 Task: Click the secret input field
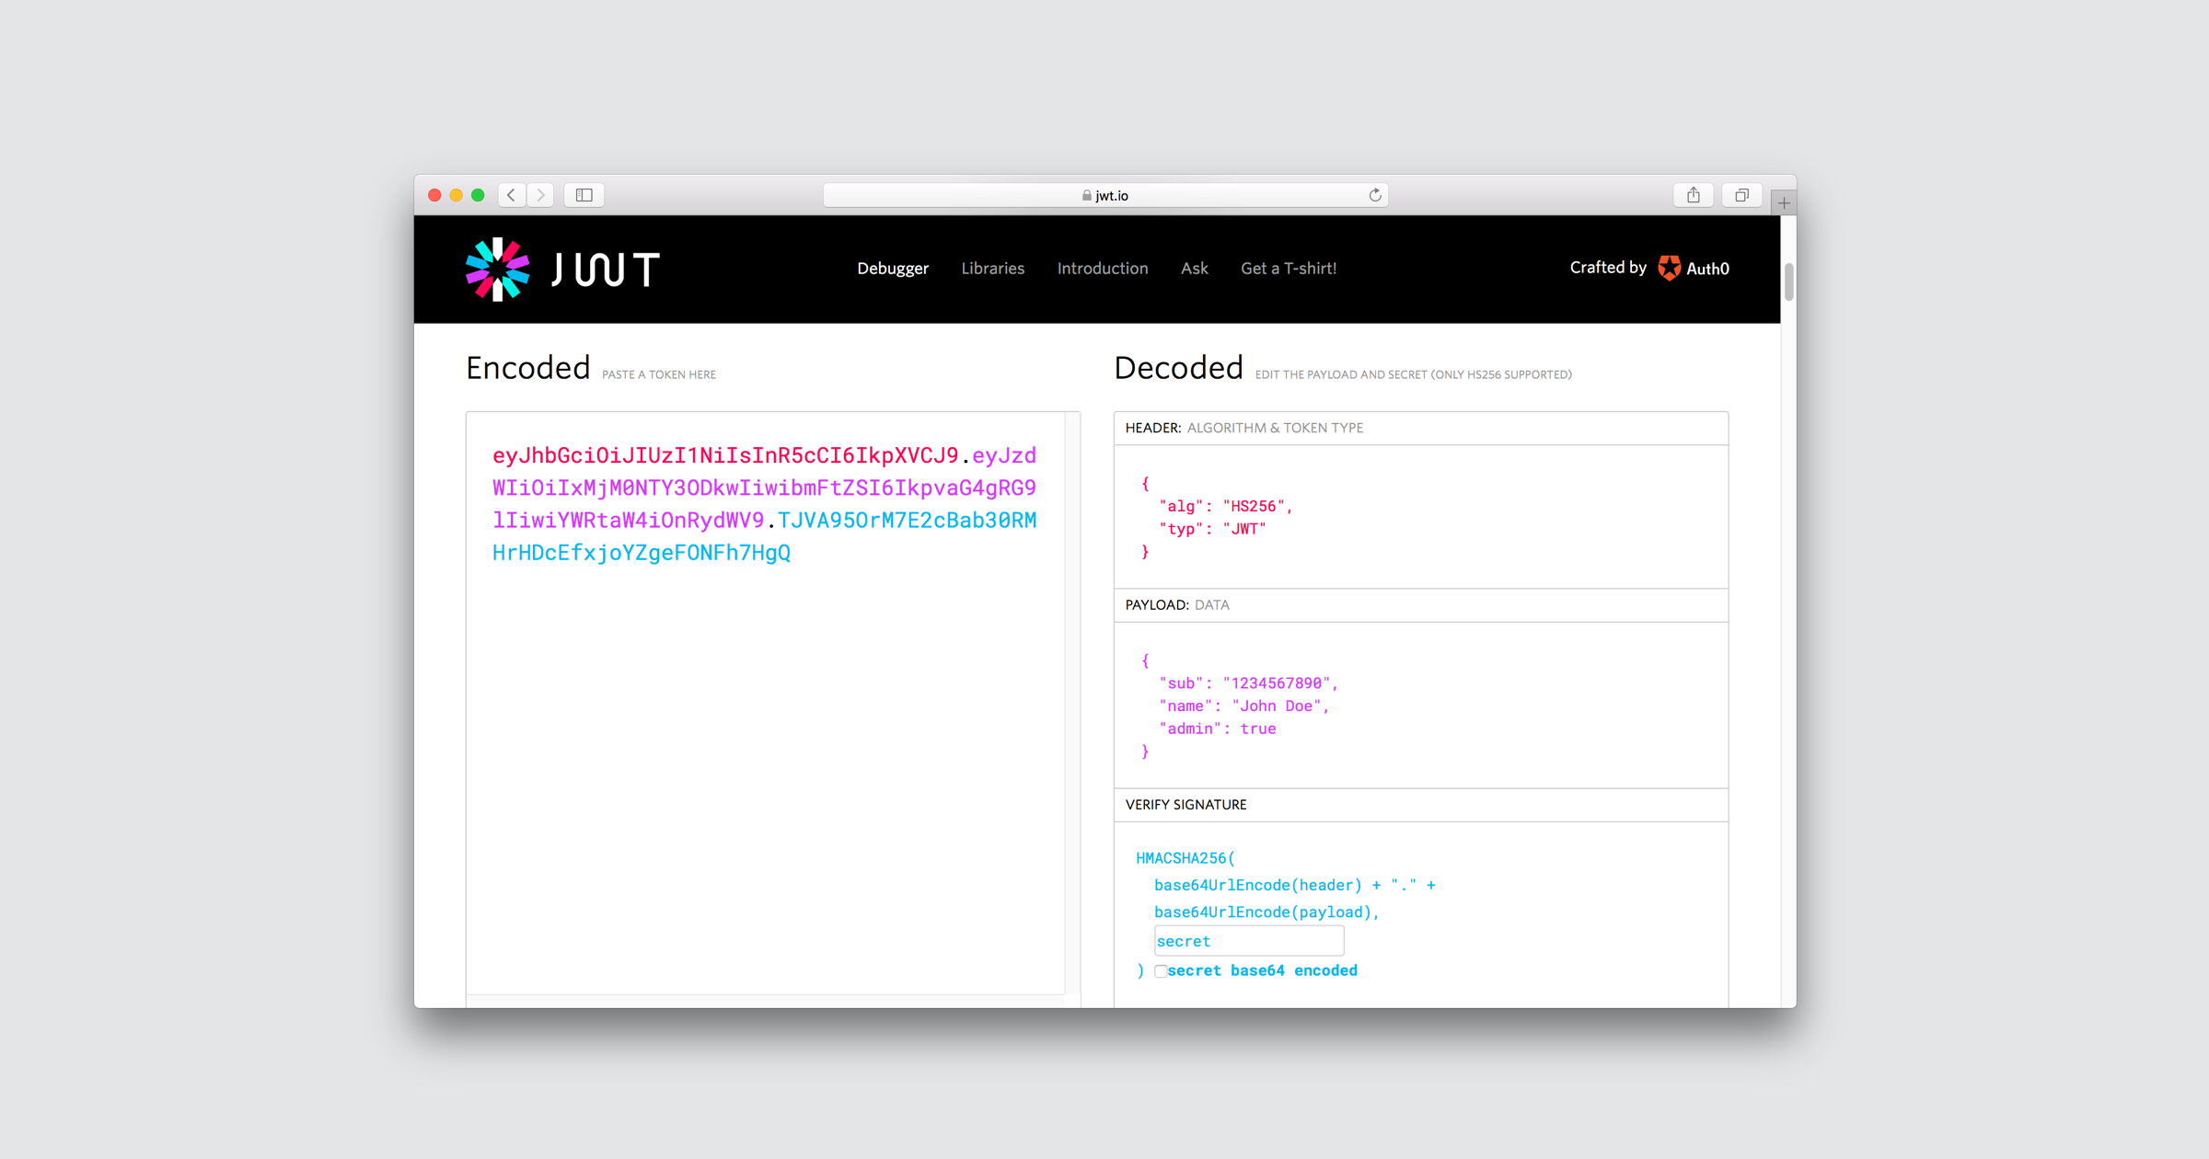[1244, 942]
